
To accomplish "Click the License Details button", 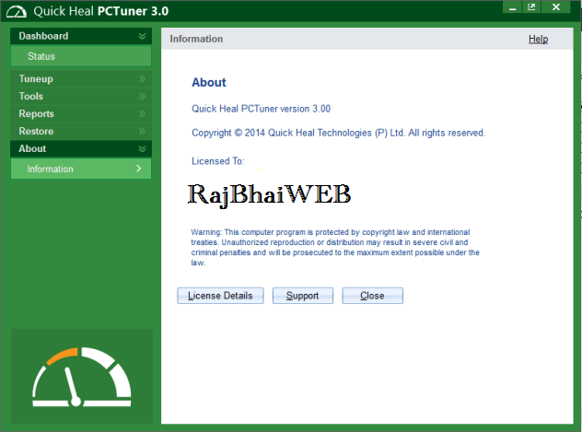I will [220, 296].
